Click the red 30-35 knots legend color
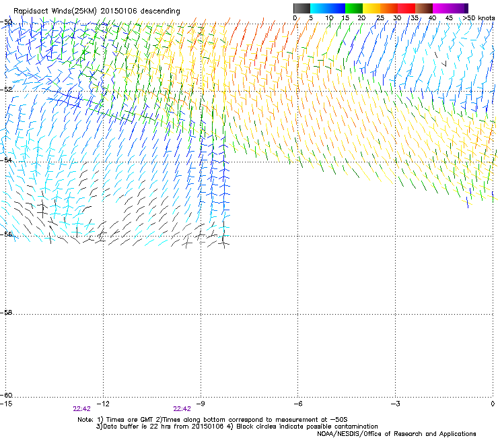Image resolution: width=498 pixels, height=438 pixels. click(406, 8)
